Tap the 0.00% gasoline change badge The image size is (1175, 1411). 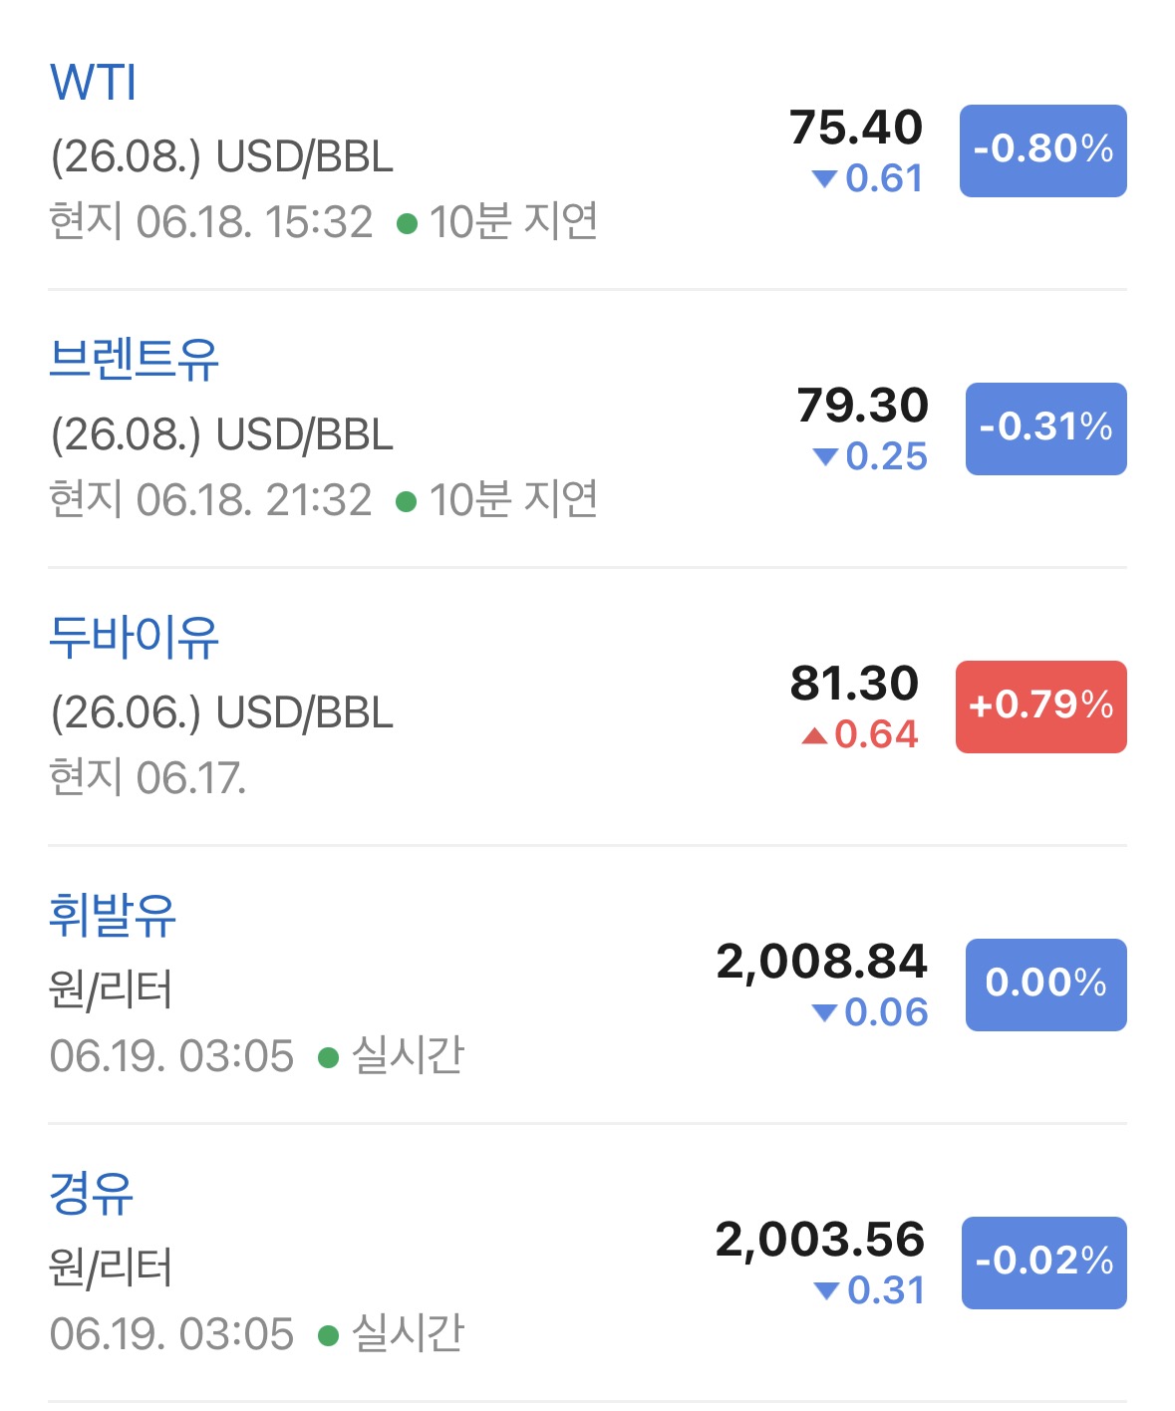tap(1045, 985)
